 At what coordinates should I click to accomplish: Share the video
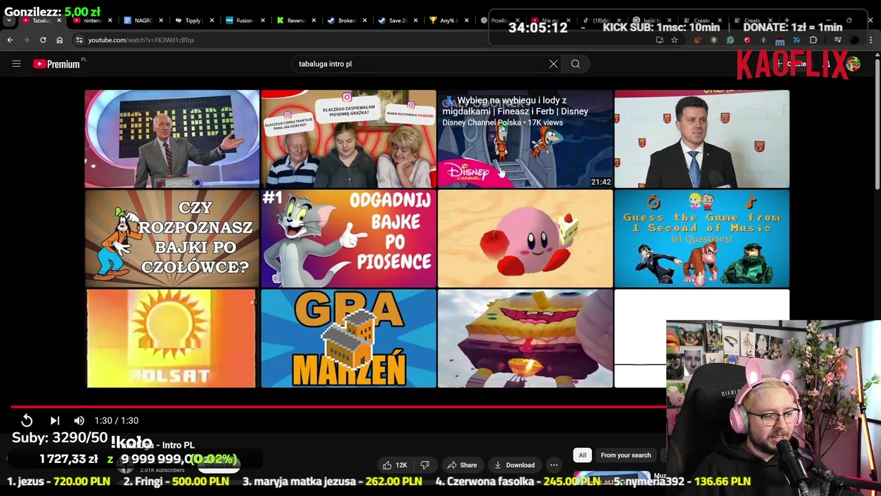tap(462, 465)
